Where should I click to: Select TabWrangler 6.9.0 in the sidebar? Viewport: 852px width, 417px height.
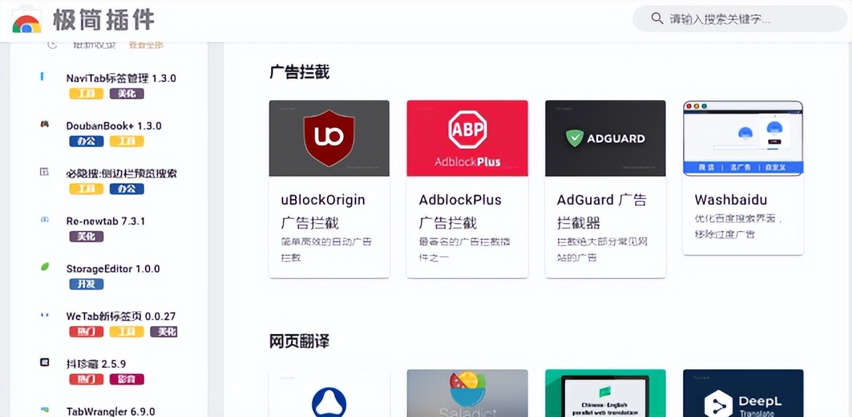coord(110,411)
